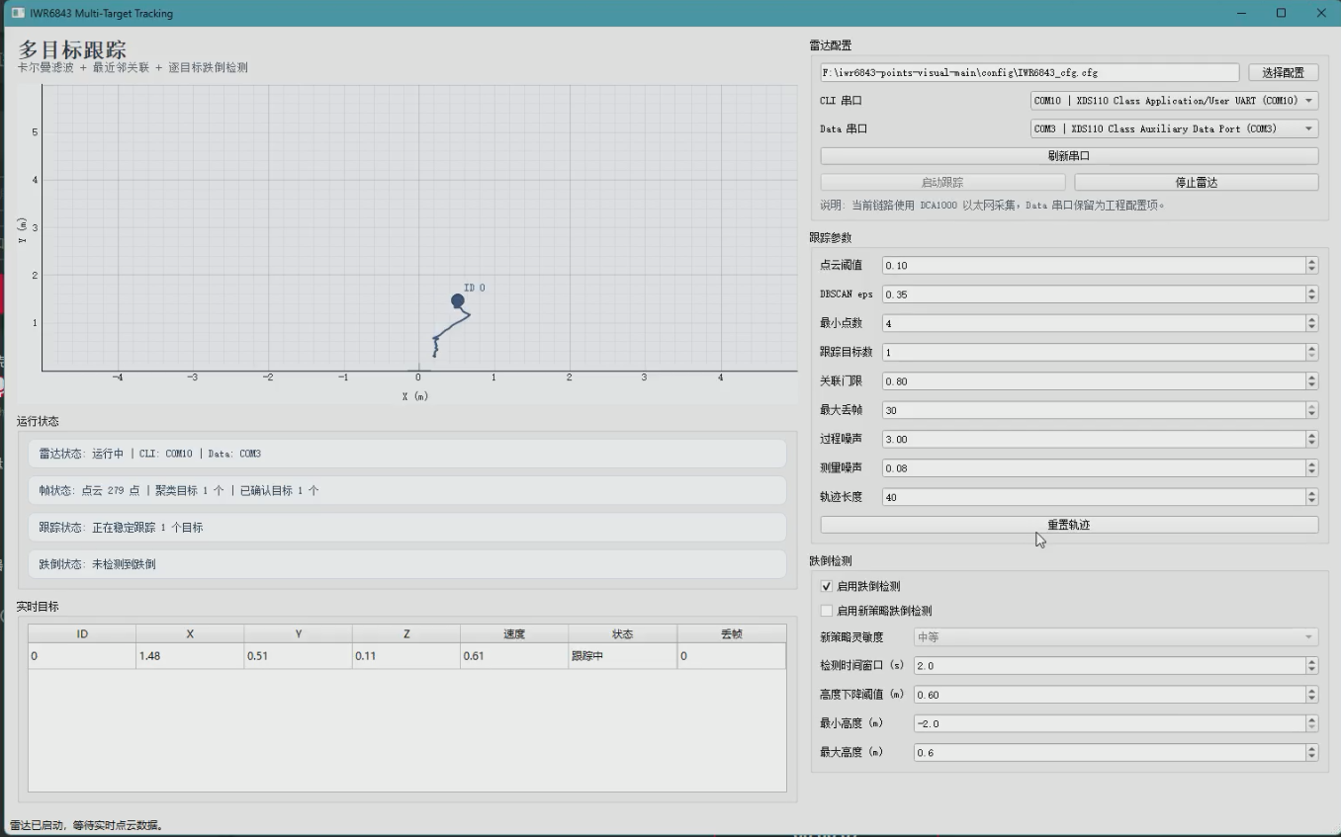
Task: Click the 多目标跟踪 heading
Action: [x=72, y=49]
